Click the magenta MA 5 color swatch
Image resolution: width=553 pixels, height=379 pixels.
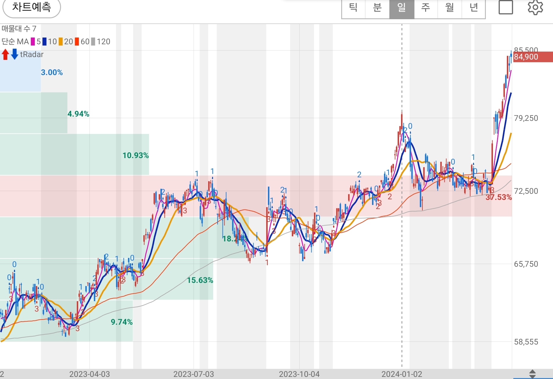(x=33, y=42)
